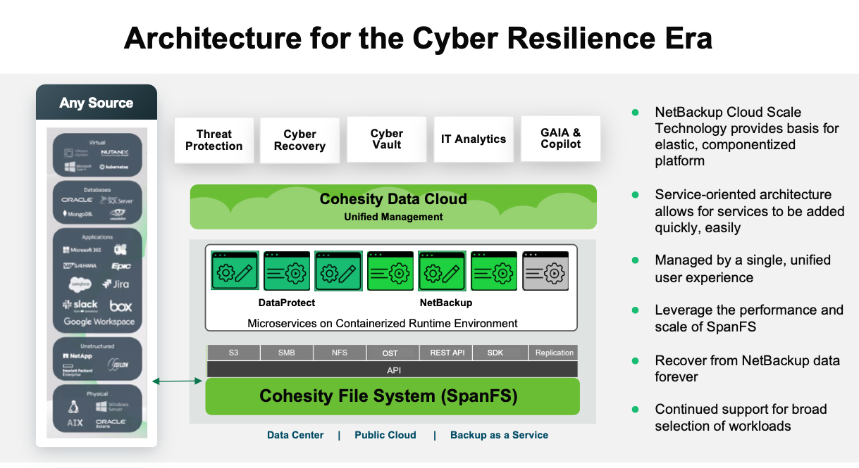Click the Box logo
Viewport: 859px width, 468px height.
click(x=120, y=306)
